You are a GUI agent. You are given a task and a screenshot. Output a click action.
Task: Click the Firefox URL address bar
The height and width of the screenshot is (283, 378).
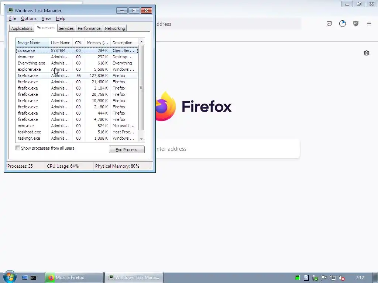coord(228,24)
